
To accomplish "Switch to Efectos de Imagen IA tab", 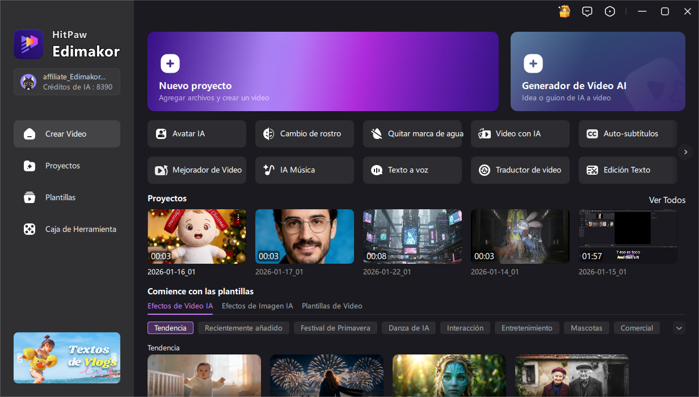I will (257, 306).
